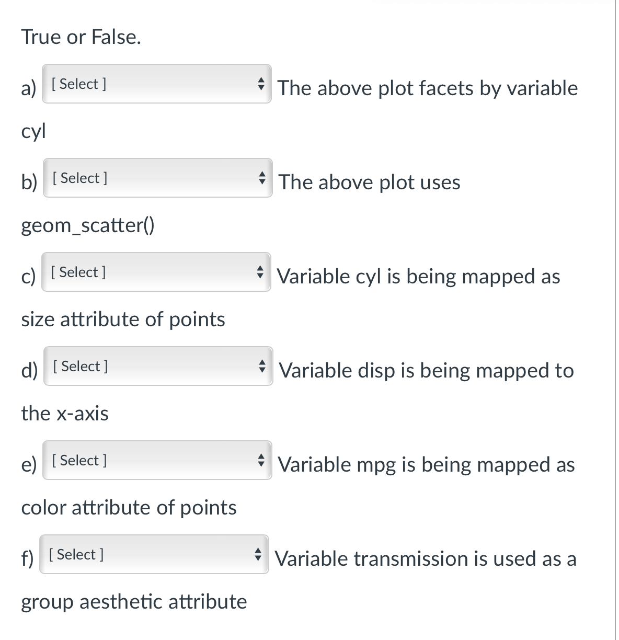Click 'Variable disp is being mapped to' text
The width and height of the screenshot is (619, 640).
pos(427,370)
